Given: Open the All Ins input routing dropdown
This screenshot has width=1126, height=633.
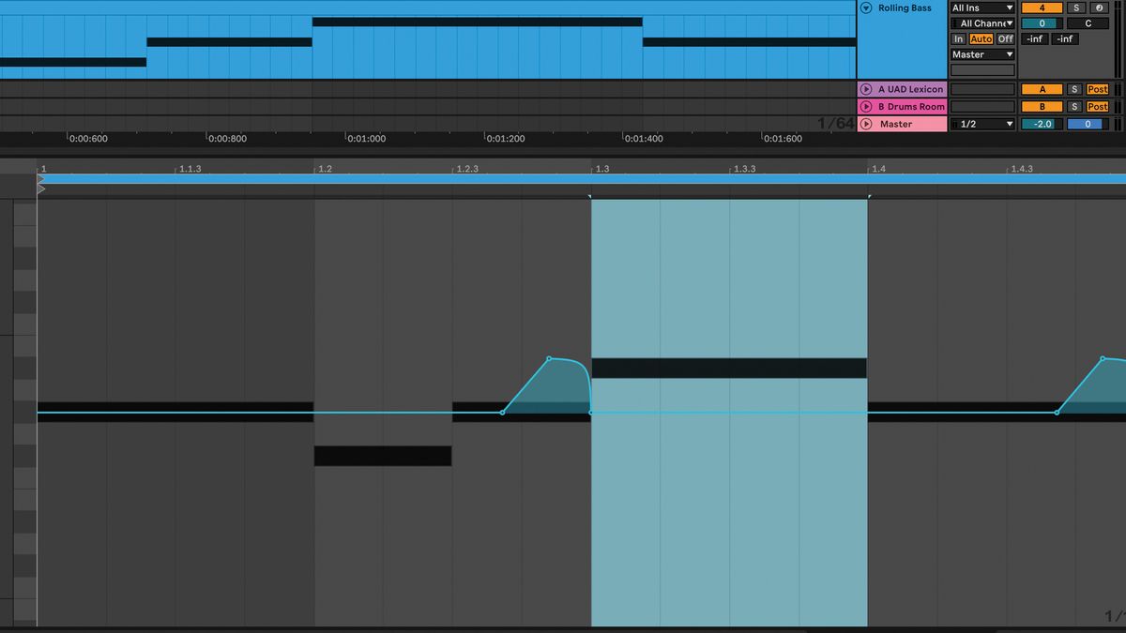Looking at the screenshot, I should click(x=982, y=8).
